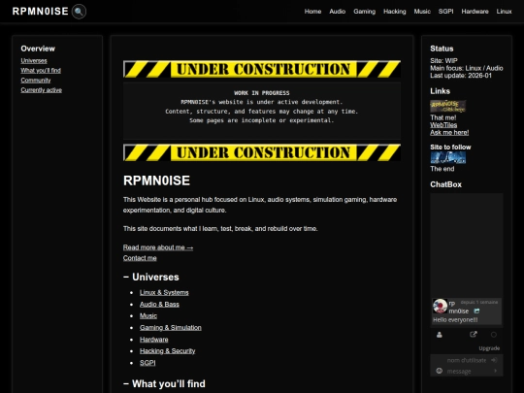This screenshot has width=524, height=393.
Task: Click the Site to follow banner thumbnail
Action: click(x=447, y=157)
